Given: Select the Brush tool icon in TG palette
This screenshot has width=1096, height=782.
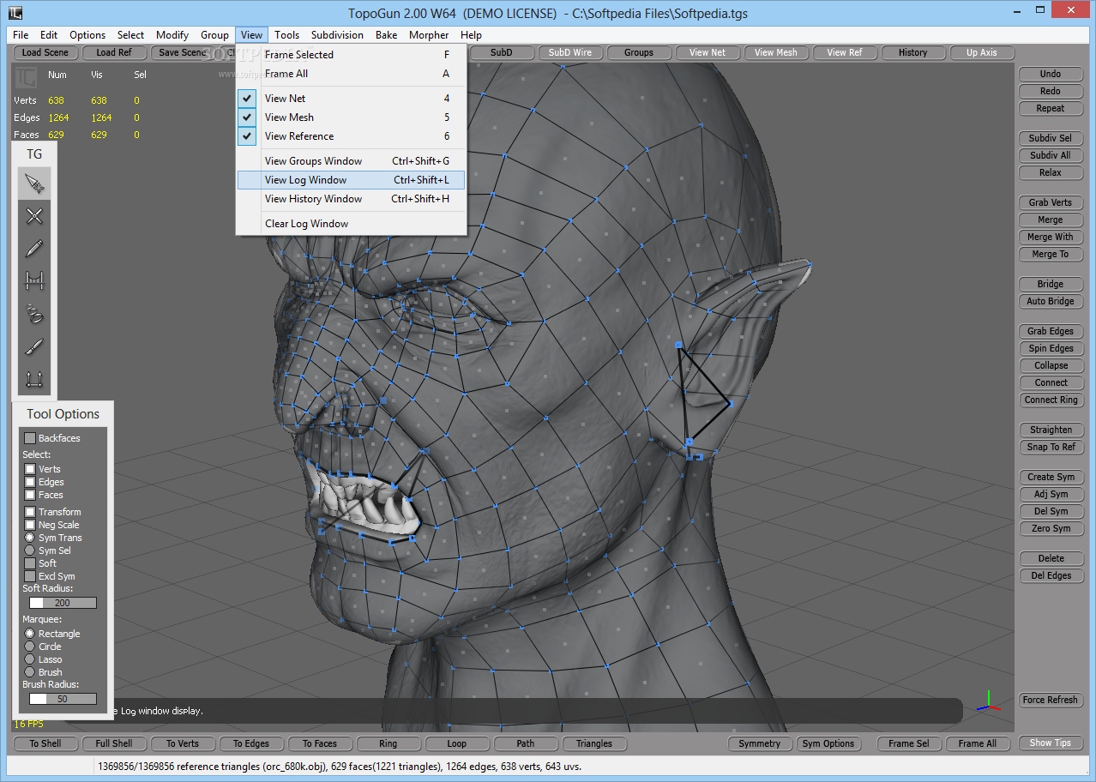Looking at the screenshot, I should [34, 346].
